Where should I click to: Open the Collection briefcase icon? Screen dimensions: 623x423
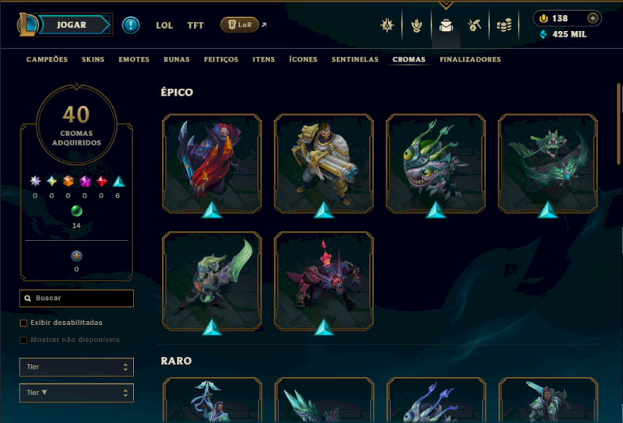click(x=445, y=26)
